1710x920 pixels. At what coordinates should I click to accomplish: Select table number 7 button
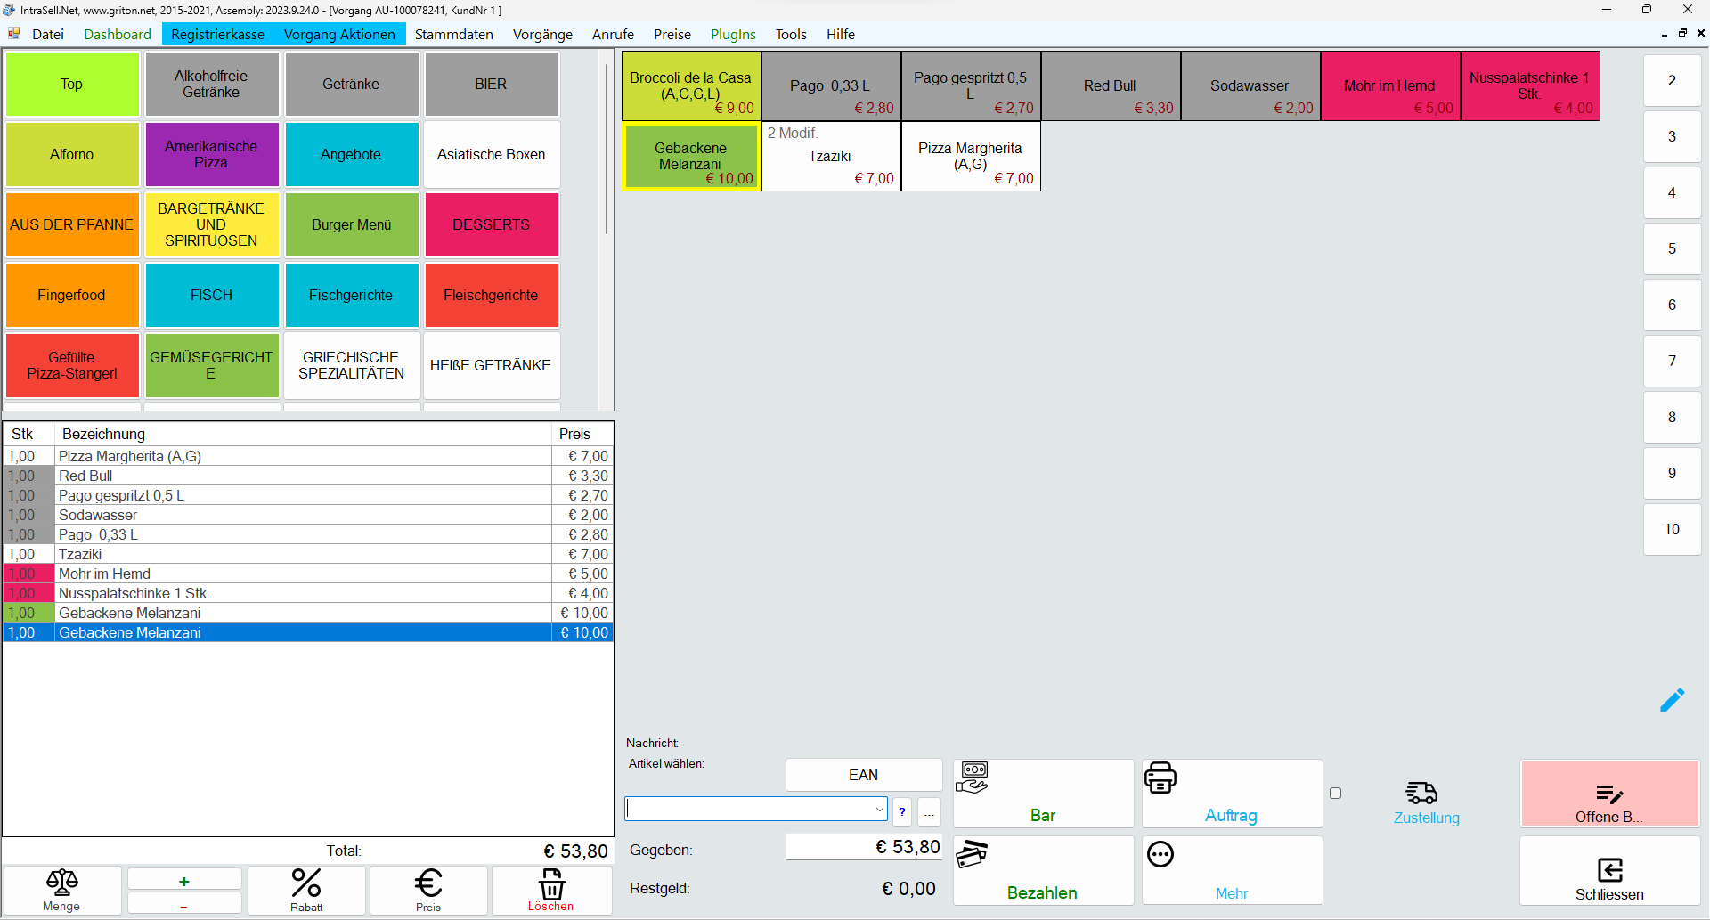pos(1672,361)
